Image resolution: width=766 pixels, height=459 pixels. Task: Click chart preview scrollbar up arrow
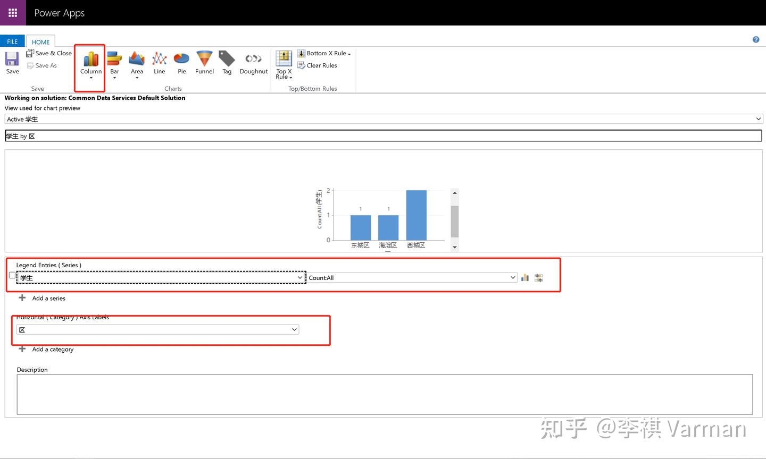(455, 193)
